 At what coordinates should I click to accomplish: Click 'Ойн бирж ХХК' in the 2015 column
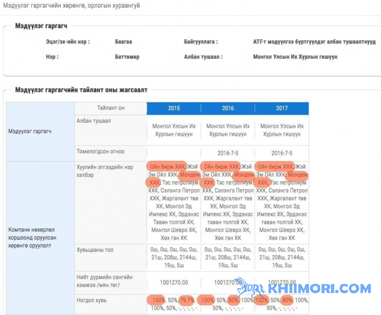[168, 167]
